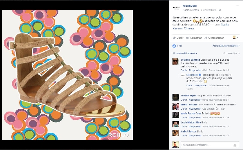Open the 11 compartilhamentos link
Screen dimensions: 243x150
185,53
